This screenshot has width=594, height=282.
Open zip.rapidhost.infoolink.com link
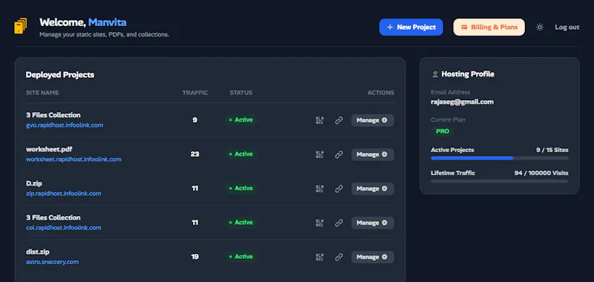click(63, 194)
